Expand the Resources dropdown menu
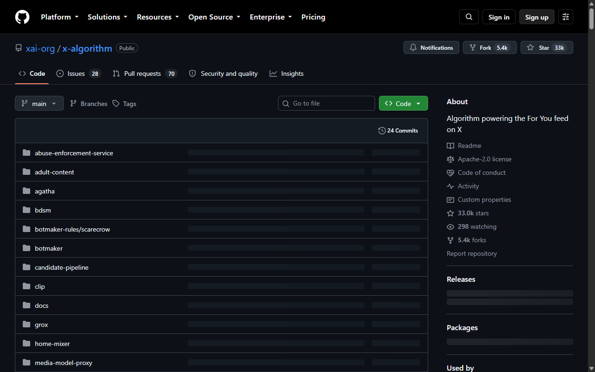This screenshot has height=372, width=595. tap(158, 17)
